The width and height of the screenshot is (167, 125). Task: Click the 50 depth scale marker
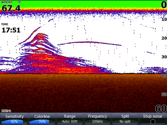[164, 94]
